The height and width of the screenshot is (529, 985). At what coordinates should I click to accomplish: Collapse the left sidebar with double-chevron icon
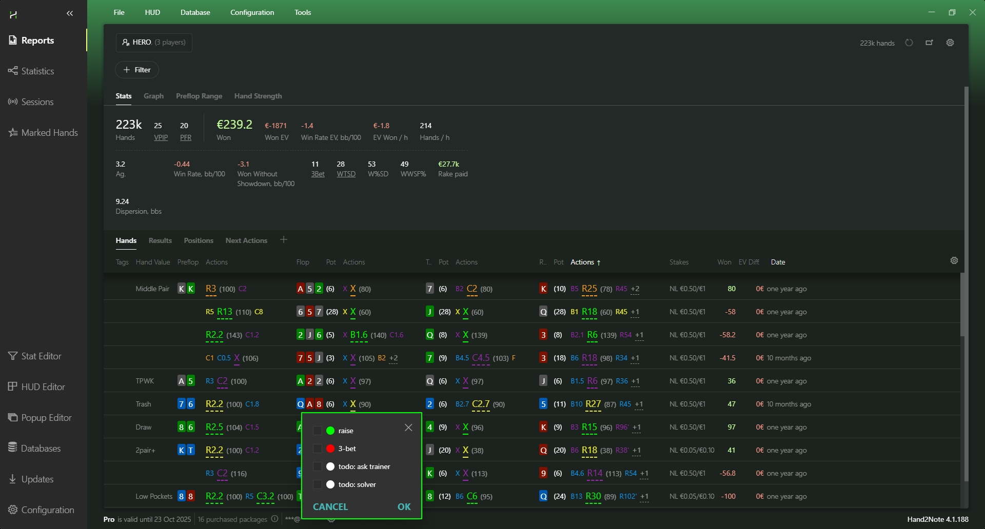coord(70,14)
